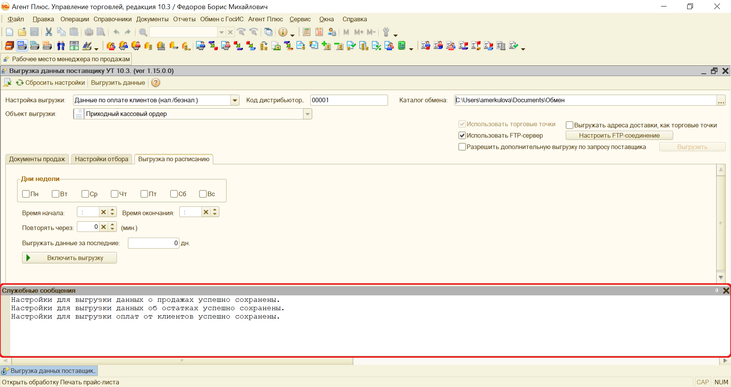Click the two blue people figures icon
Viewport: 731px width, 387px height.
click(61, 46)
